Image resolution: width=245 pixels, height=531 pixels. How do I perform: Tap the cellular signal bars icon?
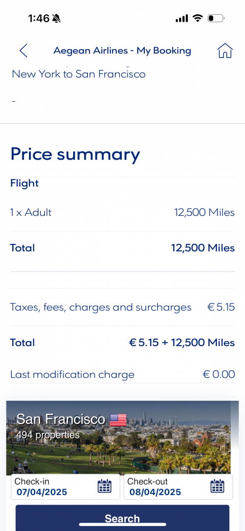[182, 19]
